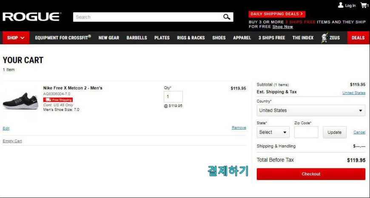Click the 'Total Before Tax' label

(x=275, y=160)
